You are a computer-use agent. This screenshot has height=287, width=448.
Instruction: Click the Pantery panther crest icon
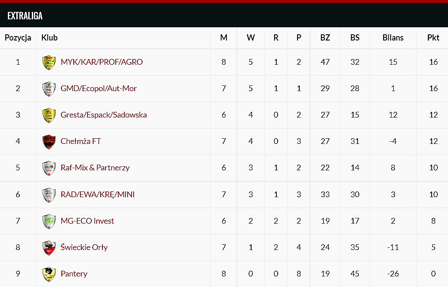point(49,274)
